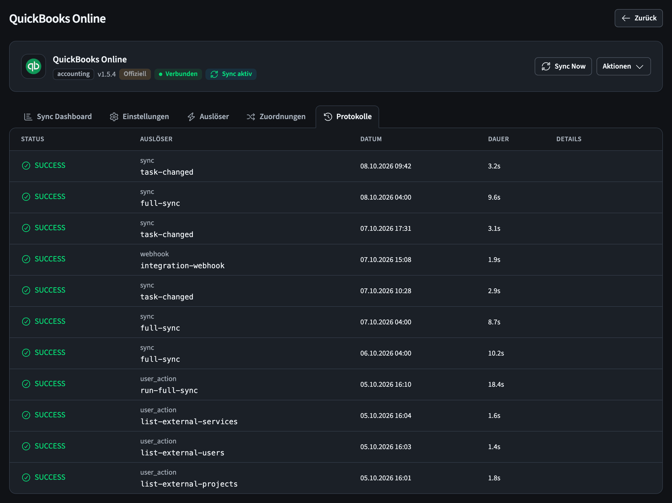
Task: Click the integration-webhook trigger name
Action: pyautogui.click(x=182, y=266)
